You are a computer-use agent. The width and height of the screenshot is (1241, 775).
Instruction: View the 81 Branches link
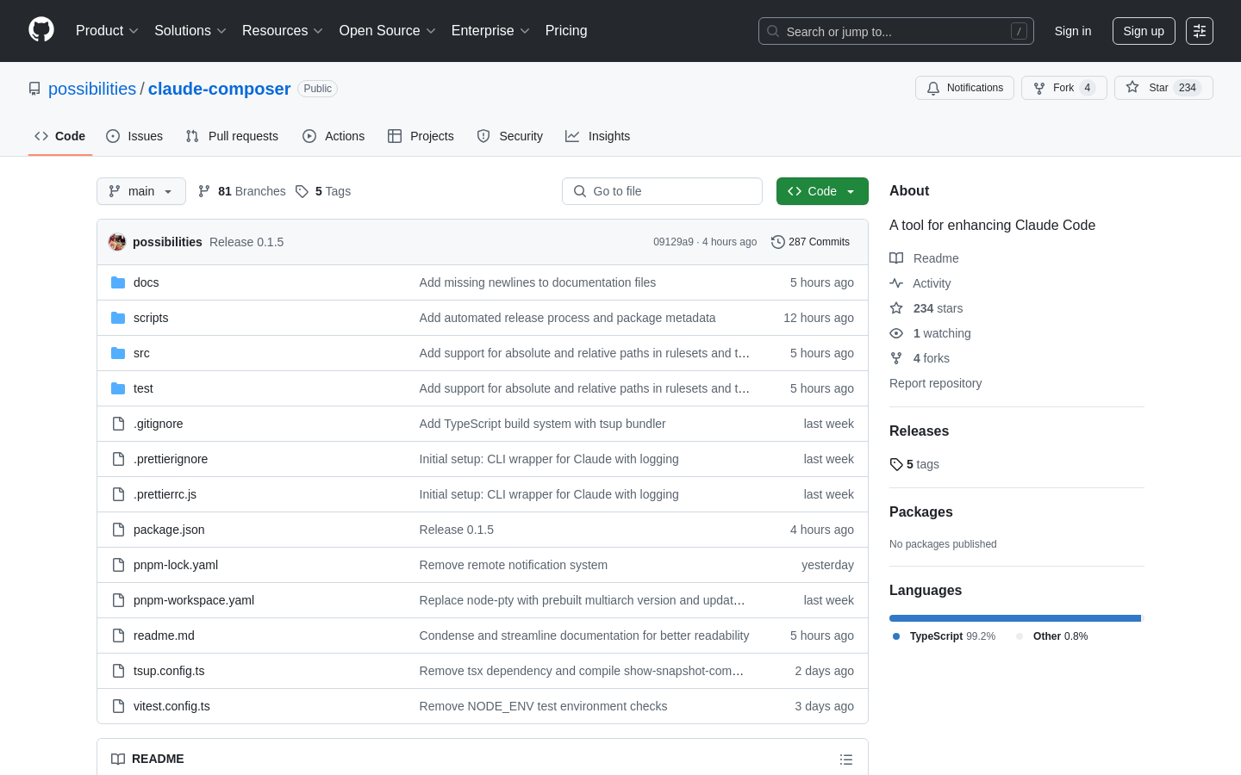242,191
